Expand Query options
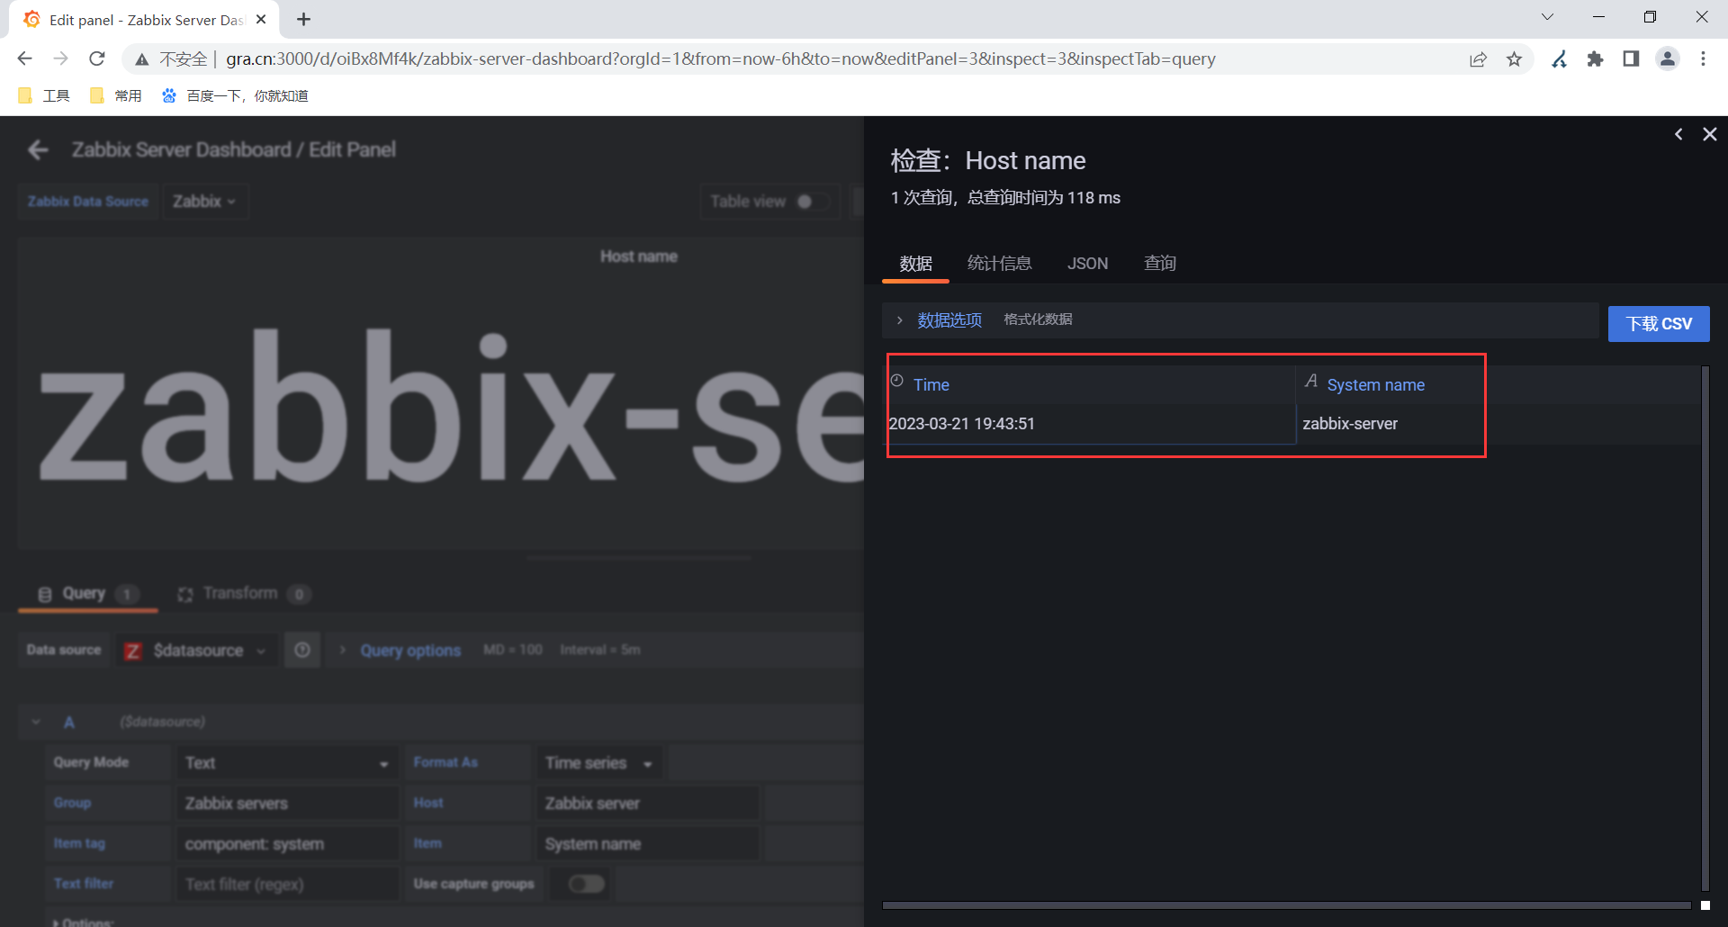 [x=410, y=651]
